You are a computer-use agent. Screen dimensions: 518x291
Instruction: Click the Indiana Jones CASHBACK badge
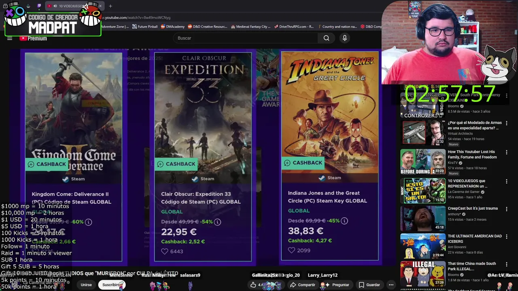(304, 162)
